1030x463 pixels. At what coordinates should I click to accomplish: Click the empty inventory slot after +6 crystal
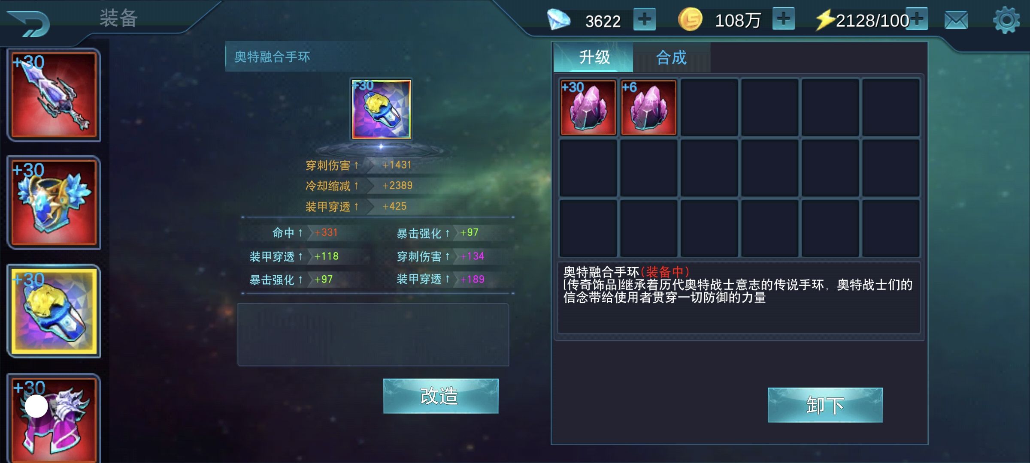click(709, 107)
